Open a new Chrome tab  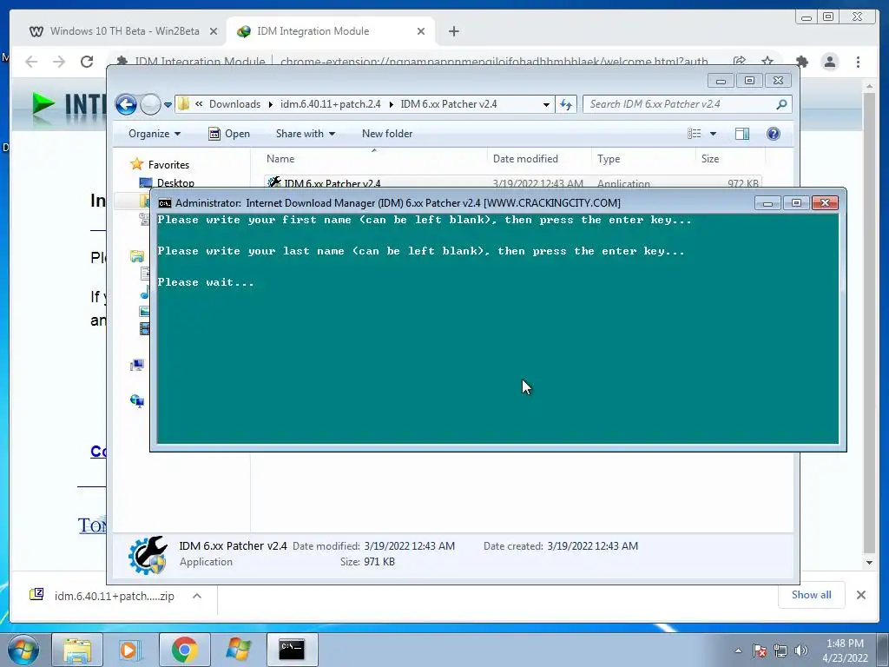[x=453, y=31]
